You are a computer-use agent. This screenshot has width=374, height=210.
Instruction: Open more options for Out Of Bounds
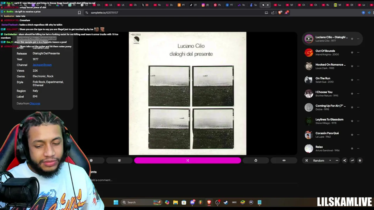point(358,52)
